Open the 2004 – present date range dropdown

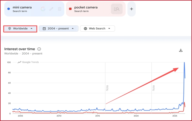pos(59,28)
